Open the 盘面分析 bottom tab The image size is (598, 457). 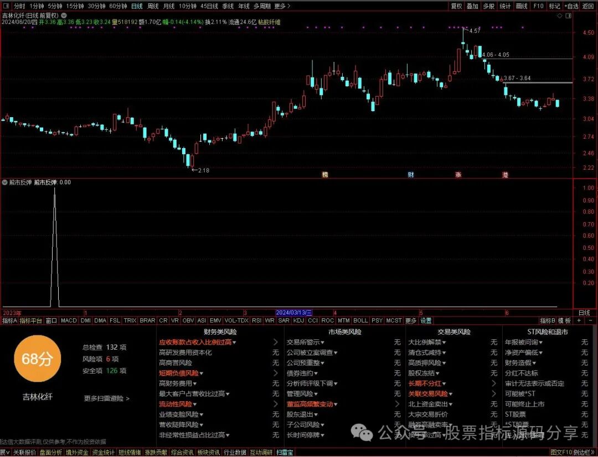(51, 453)
